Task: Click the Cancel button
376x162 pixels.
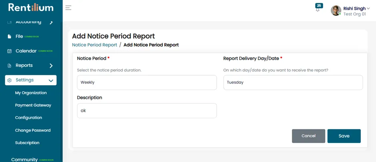Action: (308, 136)
